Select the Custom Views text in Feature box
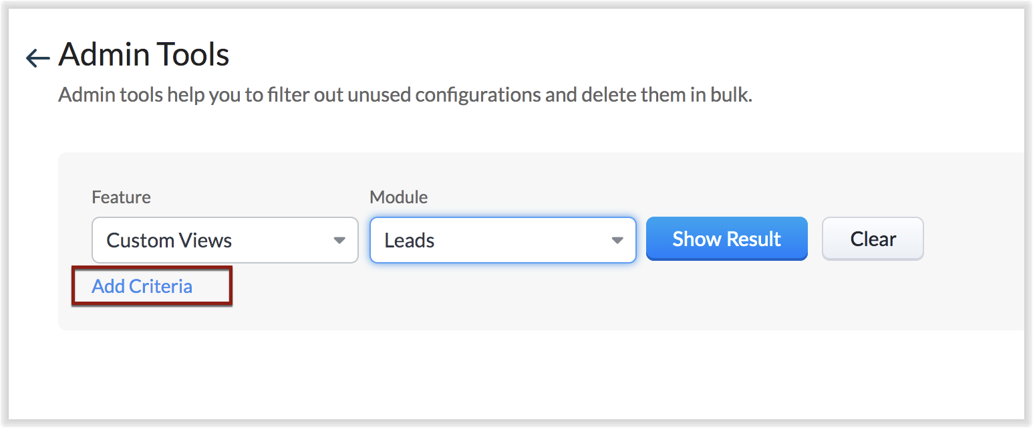This screenshot has width=1033, height=428. pyautogui.click(x=169, y=240)
